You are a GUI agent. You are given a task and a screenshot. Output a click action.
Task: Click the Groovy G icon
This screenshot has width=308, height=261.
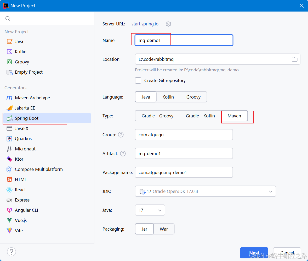[9, 62]
